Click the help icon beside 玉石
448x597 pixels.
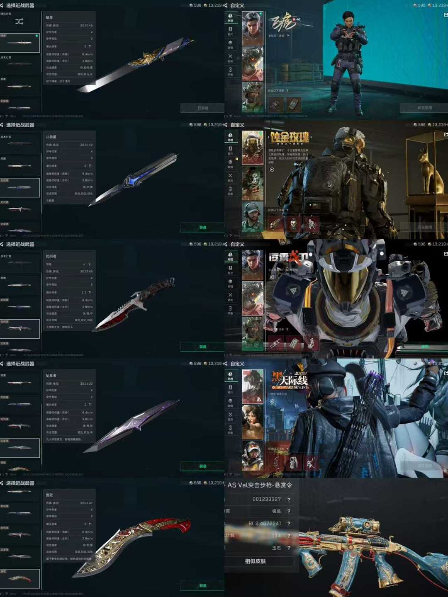tap(289, 548)
